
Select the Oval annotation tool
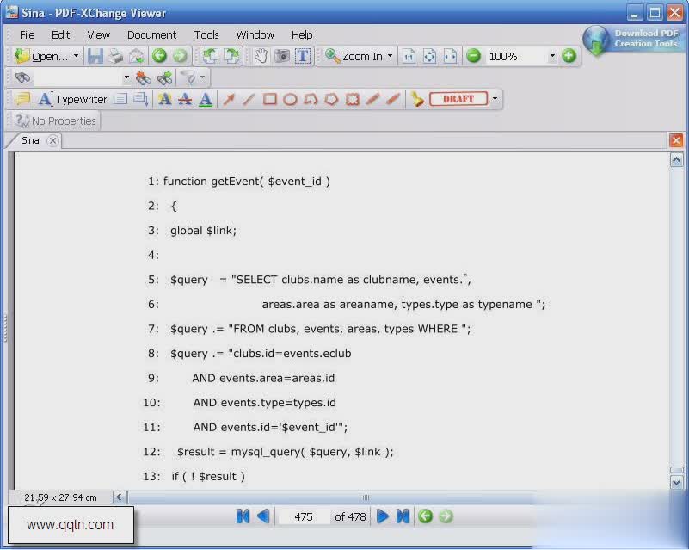[x=289, y=99]
